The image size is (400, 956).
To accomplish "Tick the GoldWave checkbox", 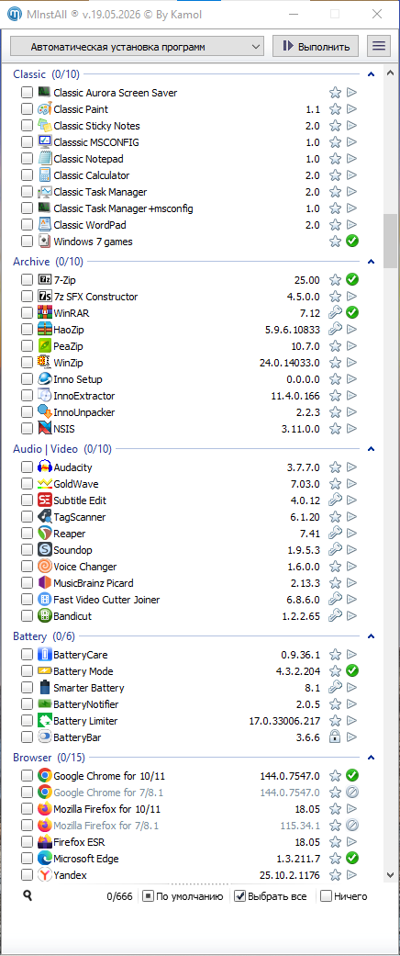I will point(27,483).
